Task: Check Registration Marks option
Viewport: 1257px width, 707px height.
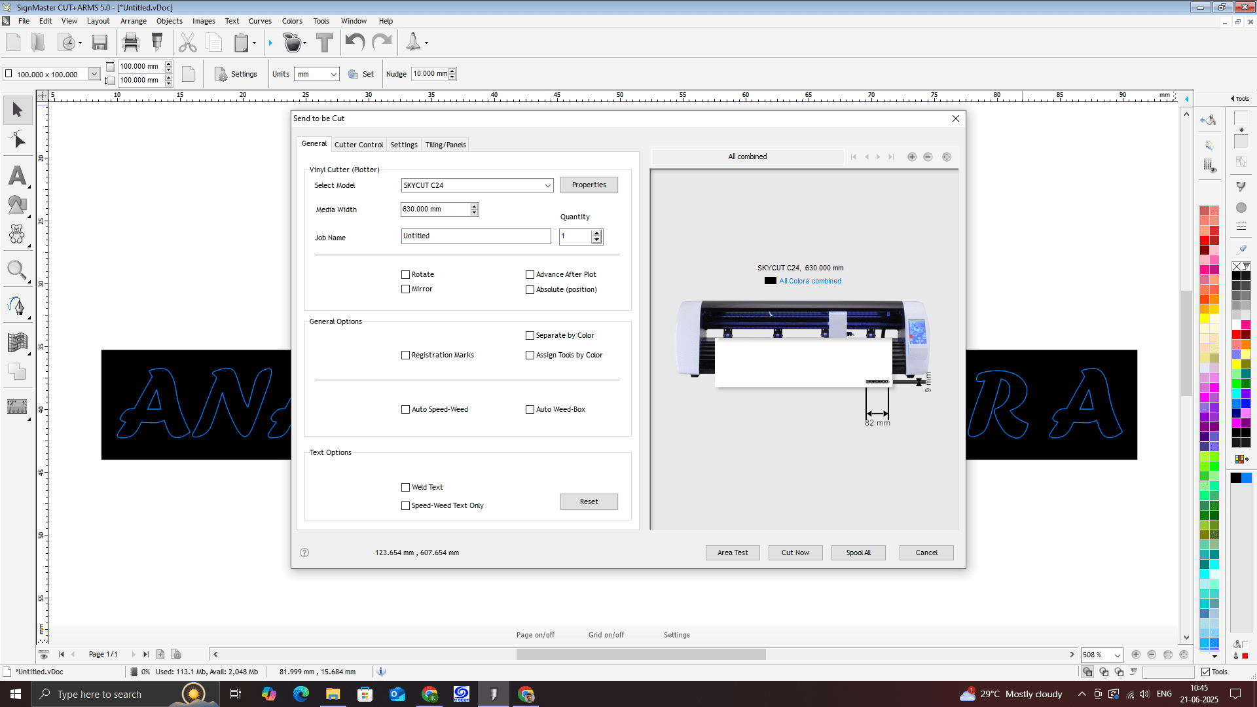Action: point(405,355)
